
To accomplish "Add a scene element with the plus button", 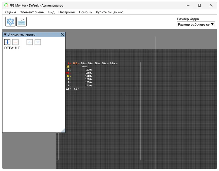I will pyautogui.click(x=7, y=42).
